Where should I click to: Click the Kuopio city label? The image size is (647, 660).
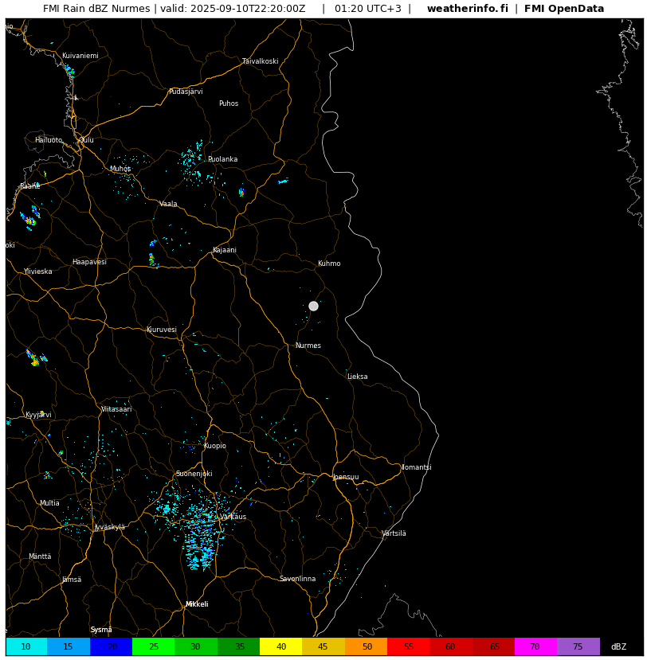[215, 446]
